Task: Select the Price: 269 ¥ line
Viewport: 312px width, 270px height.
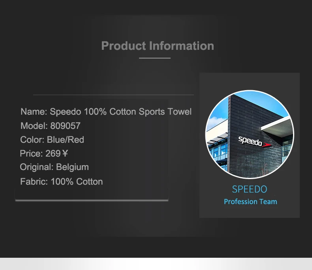Action: 44,153
